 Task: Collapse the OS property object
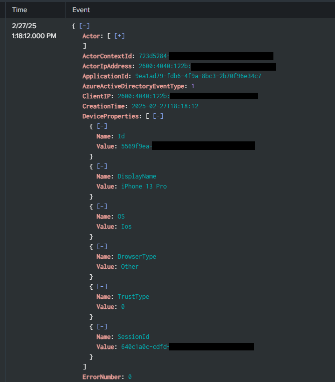pos(102,206)
